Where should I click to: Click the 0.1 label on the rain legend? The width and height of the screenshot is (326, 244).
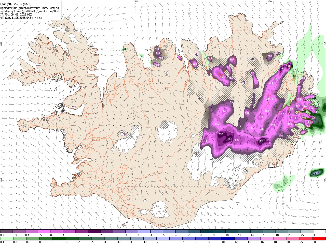pos(2,242)
